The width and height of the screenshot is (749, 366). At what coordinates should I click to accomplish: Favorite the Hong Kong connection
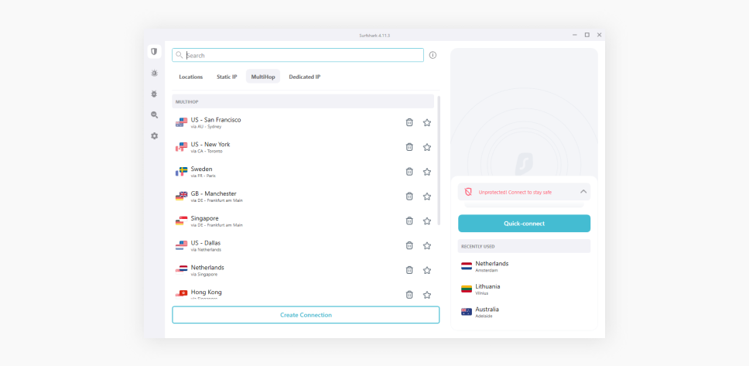[x=427, y=295]
